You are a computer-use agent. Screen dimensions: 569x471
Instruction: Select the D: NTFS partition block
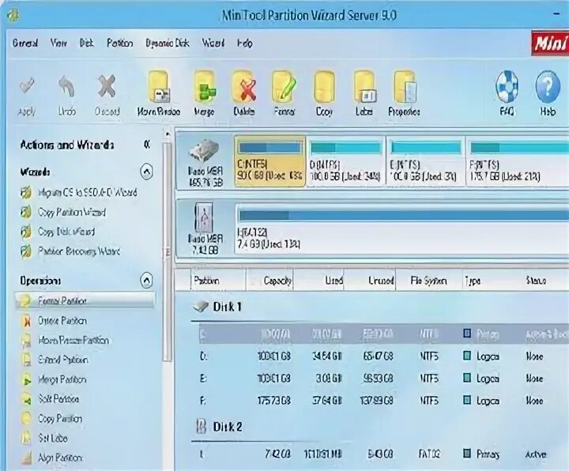tap(345, 161)
